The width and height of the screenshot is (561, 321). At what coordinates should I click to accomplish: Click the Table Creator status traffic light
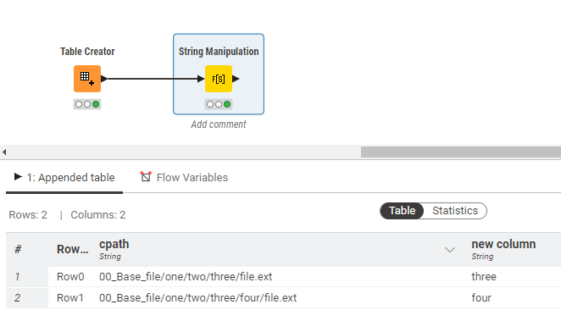click(x=87, y=104)
